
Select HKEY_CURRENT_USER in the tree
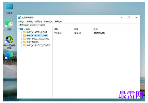pyautogui.click(x=37, y=36)
